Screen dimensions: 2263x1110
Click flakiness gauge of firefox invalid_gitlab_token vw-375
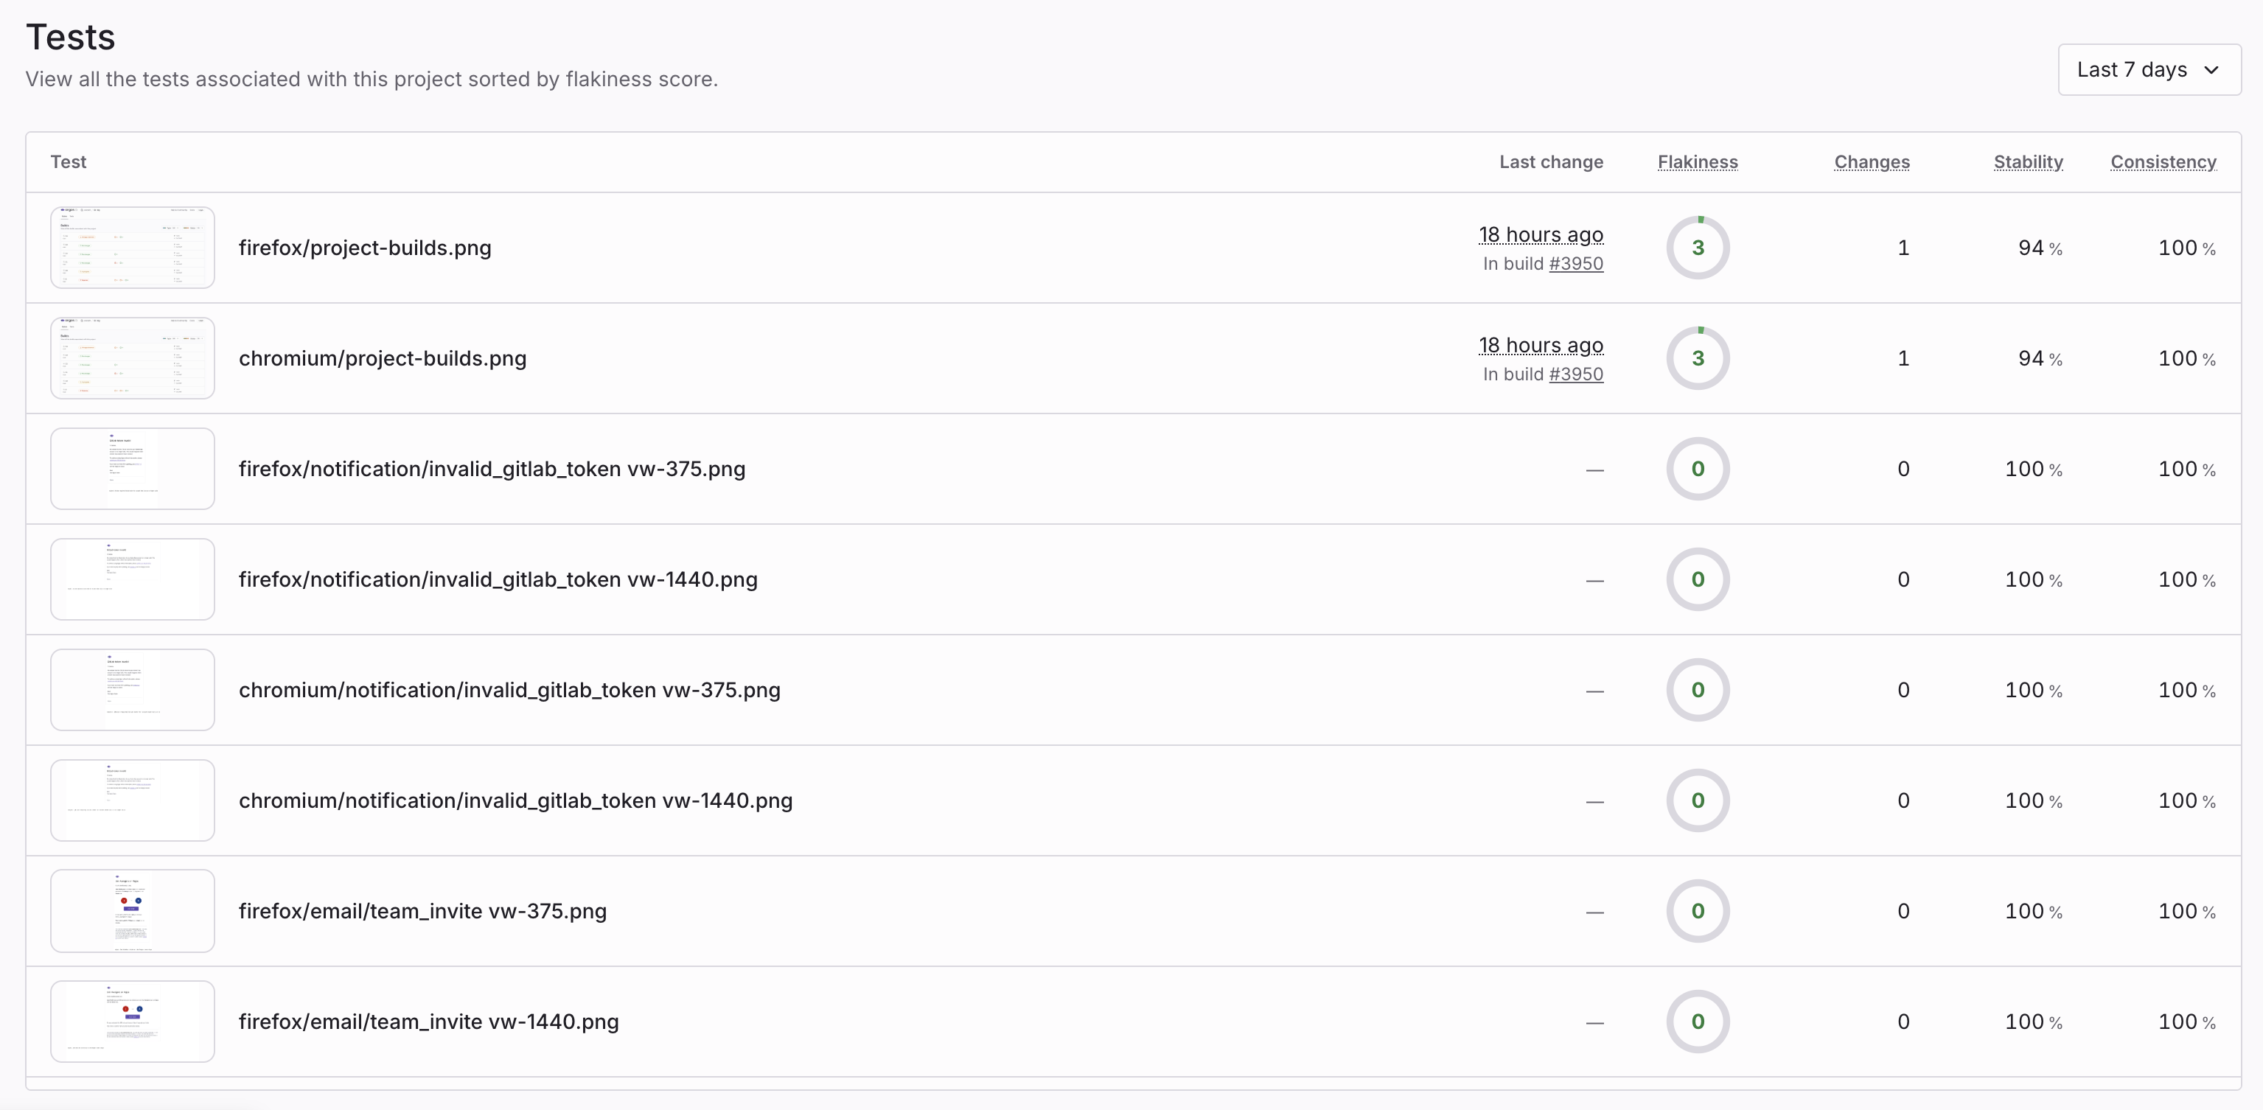(x=1697, y=469)
